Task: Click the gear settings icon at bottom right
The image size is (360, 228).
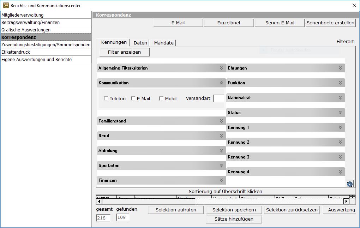Action: pos(350,184)
